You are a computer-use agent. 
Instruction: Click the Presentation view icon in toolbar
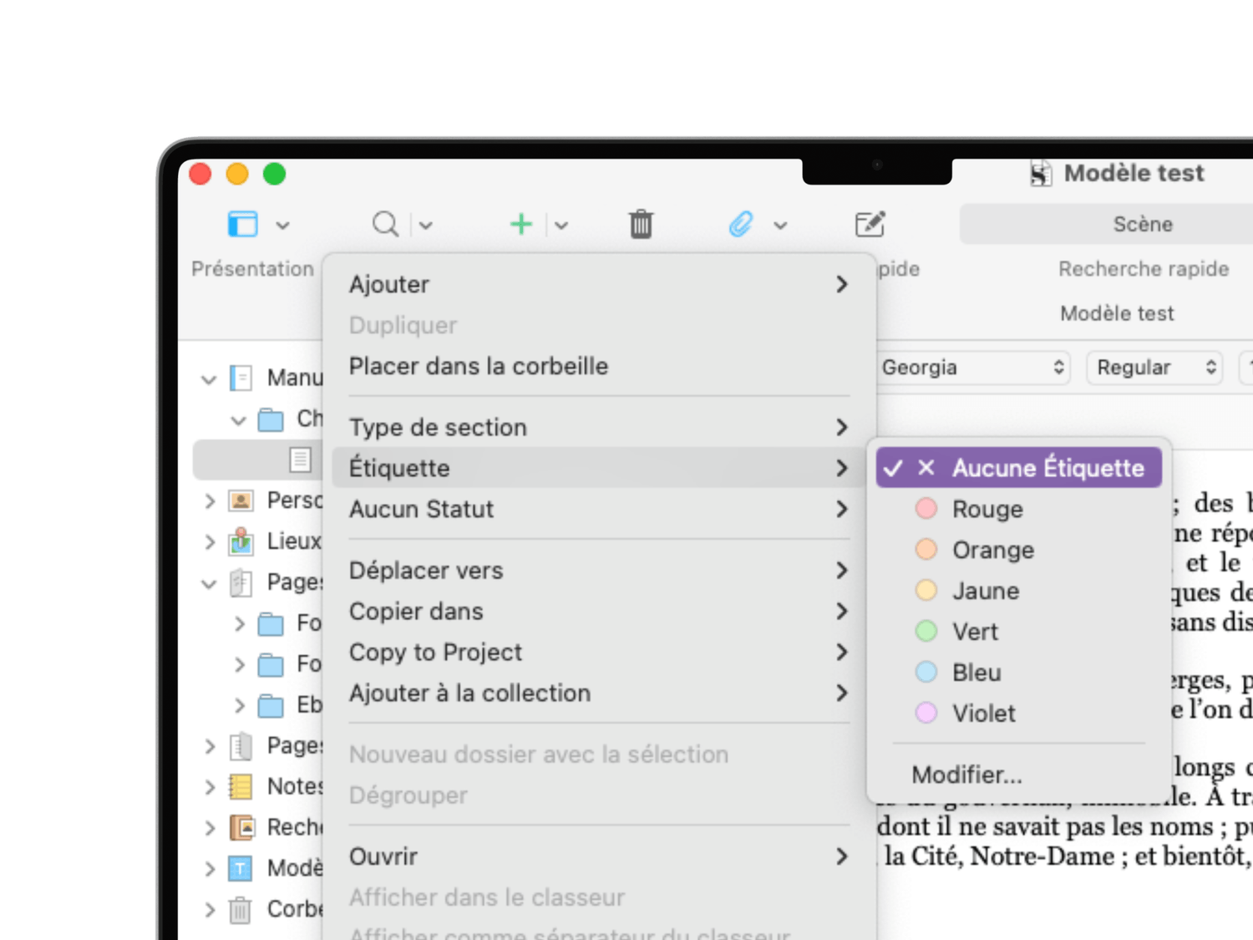pos(243,224)
